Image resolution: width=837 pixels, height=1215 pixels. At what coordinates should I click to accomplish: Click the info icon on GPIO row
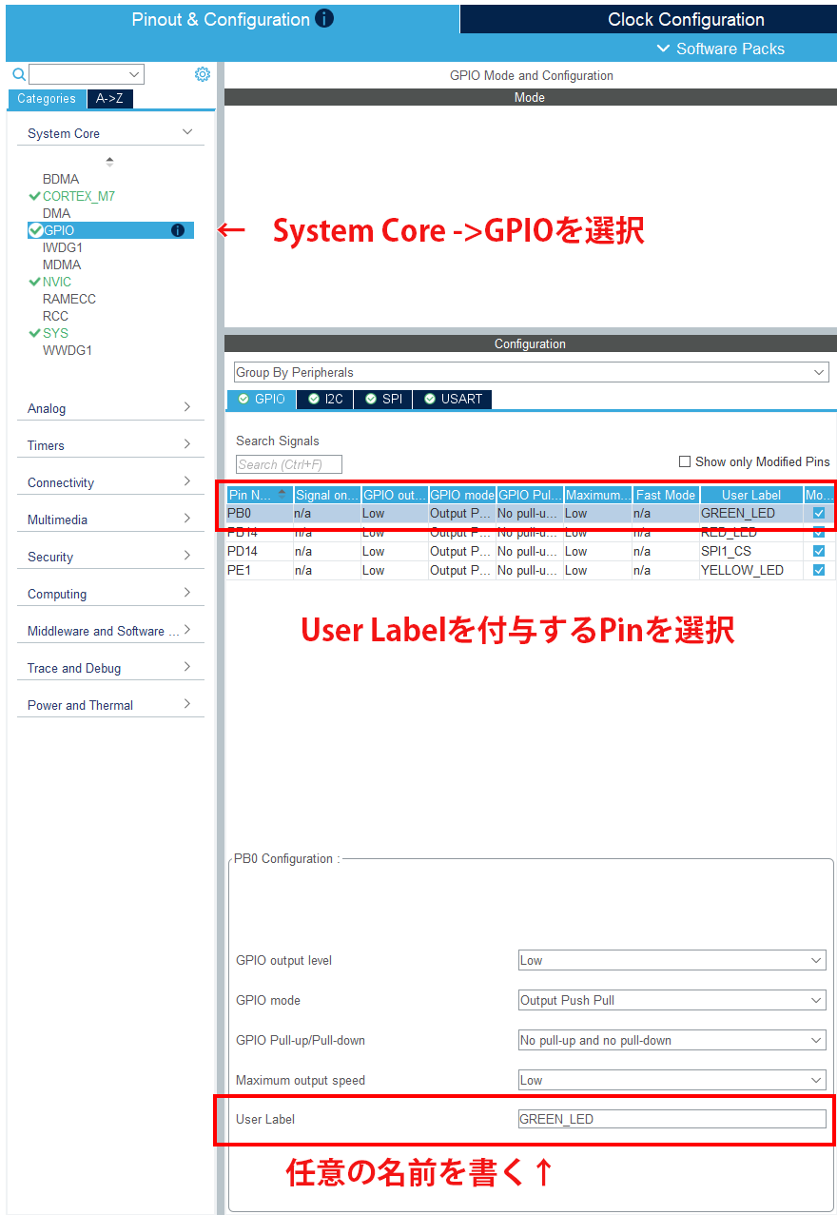coord(177,230)
